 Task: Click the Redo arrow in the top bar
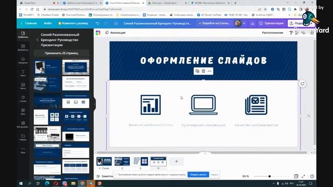[106, 23]
